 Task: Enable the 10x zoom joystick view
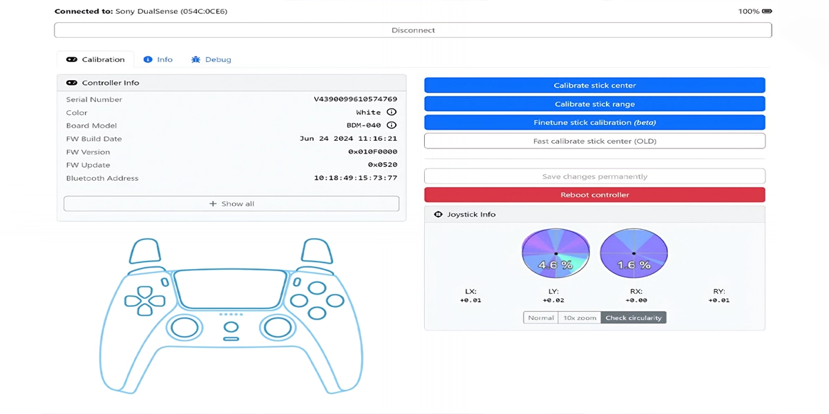578,317
